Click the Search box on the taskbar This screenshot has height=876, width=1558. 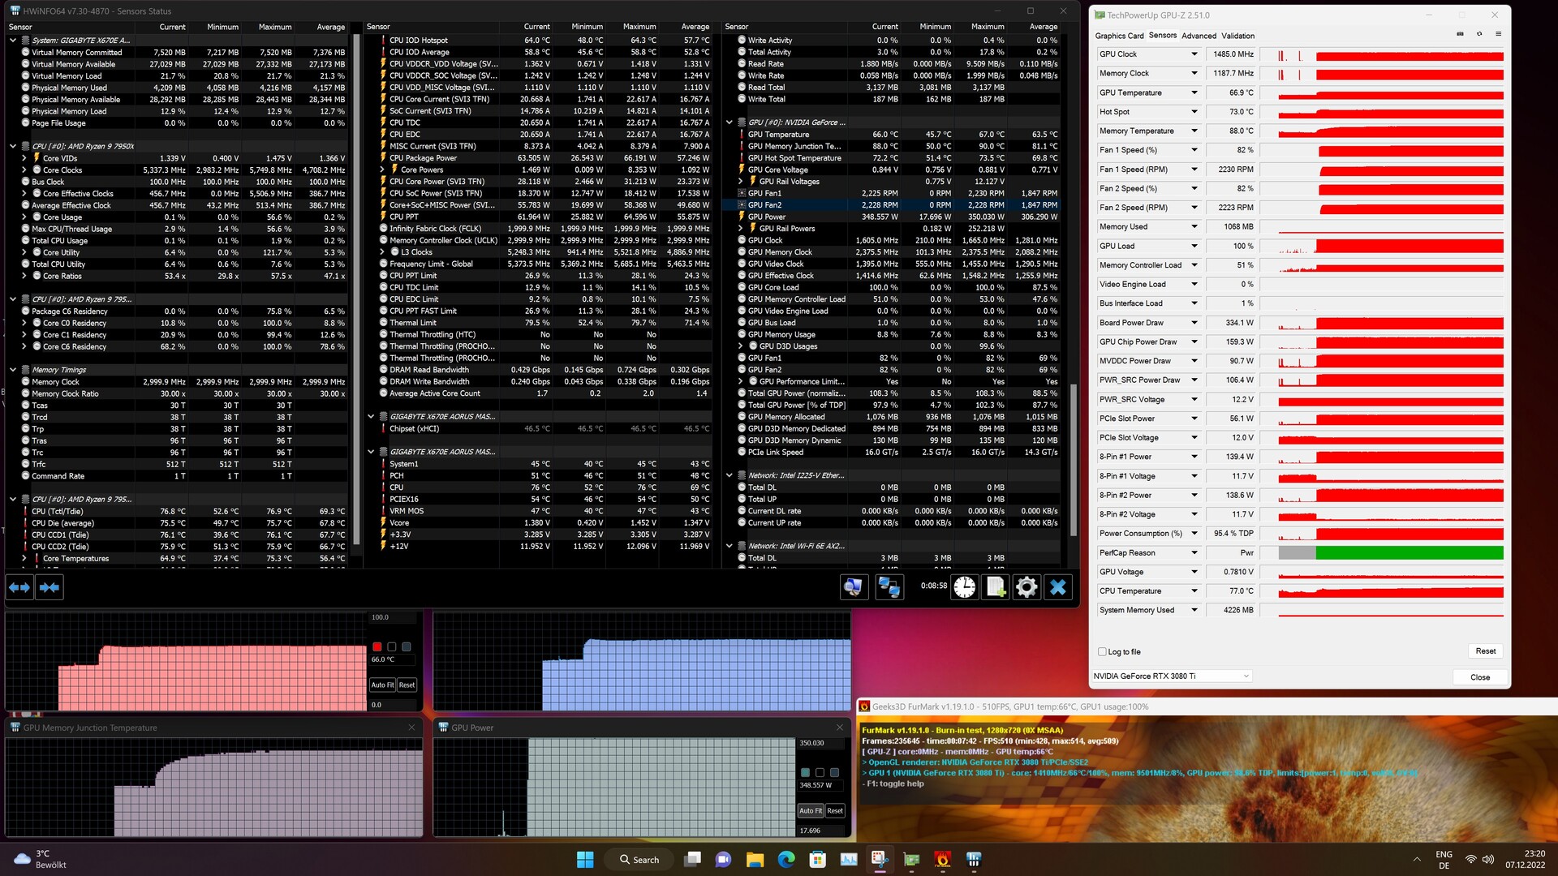tap(639, 860)
